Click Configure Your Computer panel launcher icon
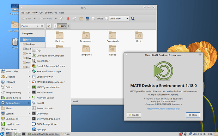The width and height of the screenshot is (218, 136). point(15,134)
